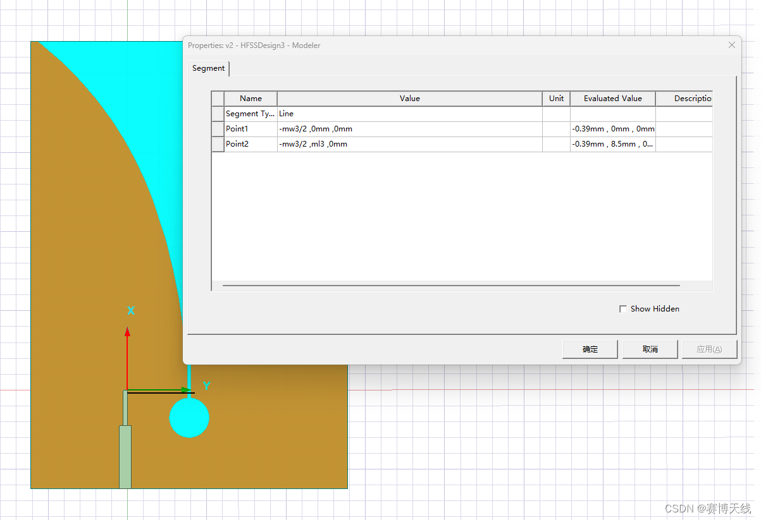Click the table's horizontal scrollbar
The height and width of the screenshot is (520, 761).
tap(451, 286)
